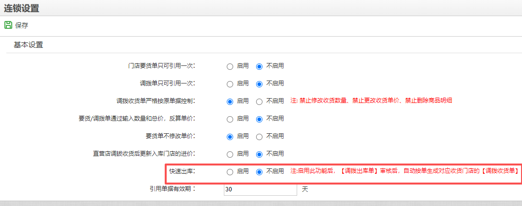Screen dimensions: 522x206
Task: Select 不启用 for 快速出库
Action: pos(260,172)
